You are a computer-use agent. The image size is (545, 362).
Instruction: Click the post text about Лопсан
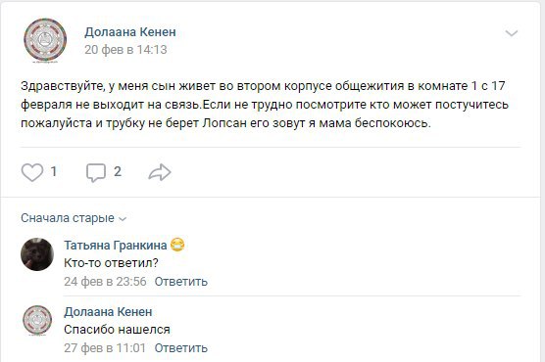[x=264, y=104]
